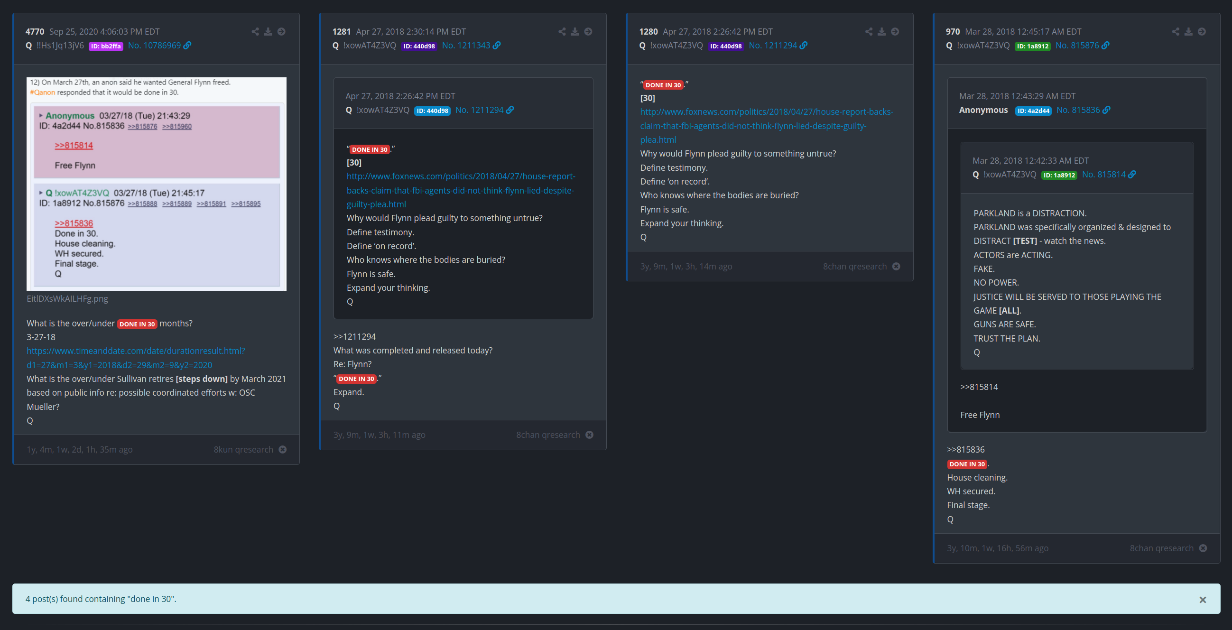Open post number link No. 1211343
Screen dimensions: 1232x630
coord(466,46)
